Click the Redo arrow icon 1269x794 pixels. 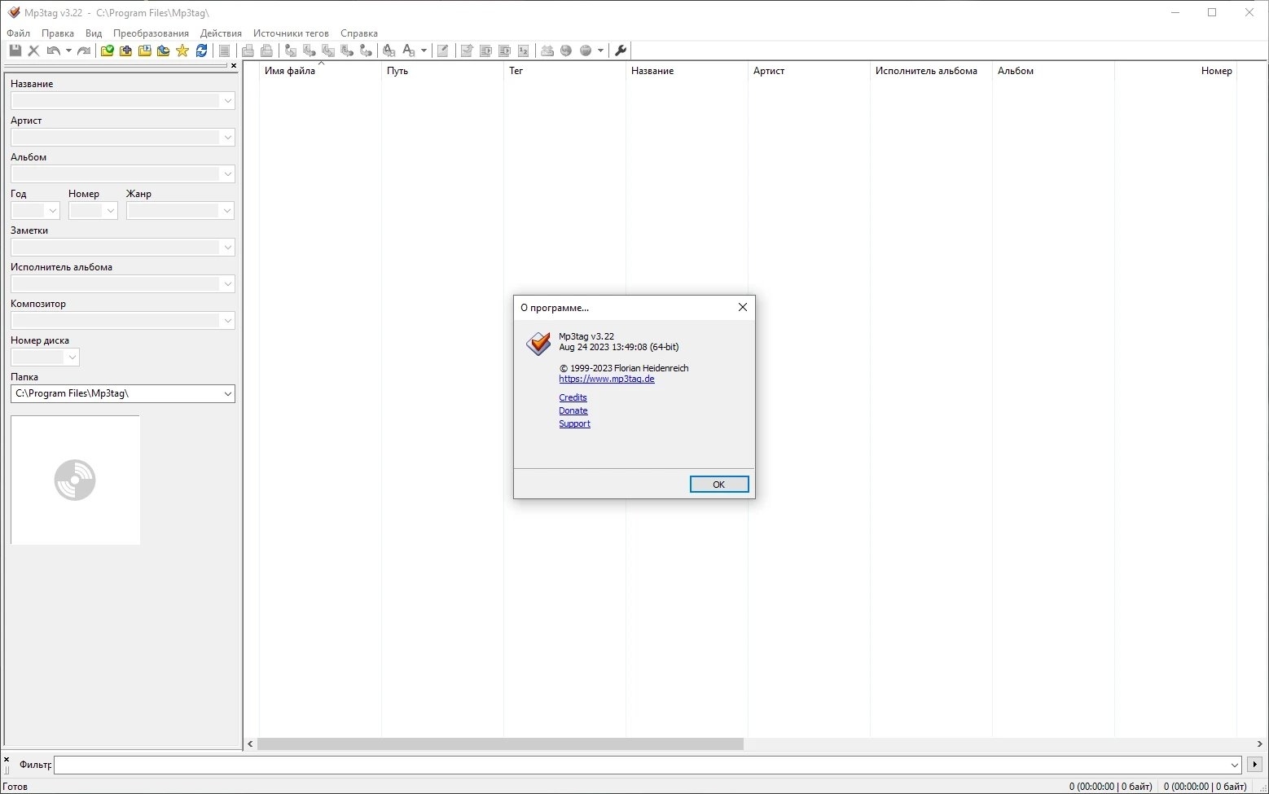(83, 50)
